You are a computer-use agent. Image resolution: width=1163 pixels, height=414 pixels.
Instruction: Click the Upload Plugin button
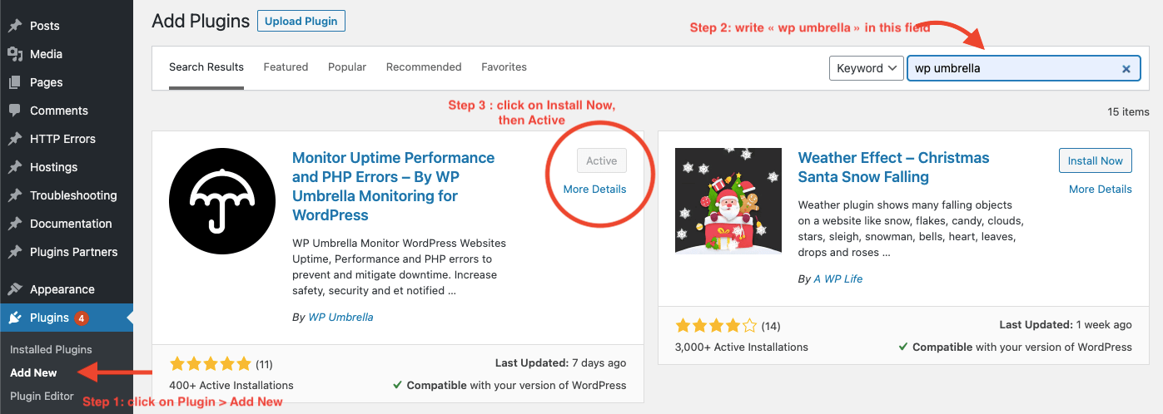coord(301,21)
